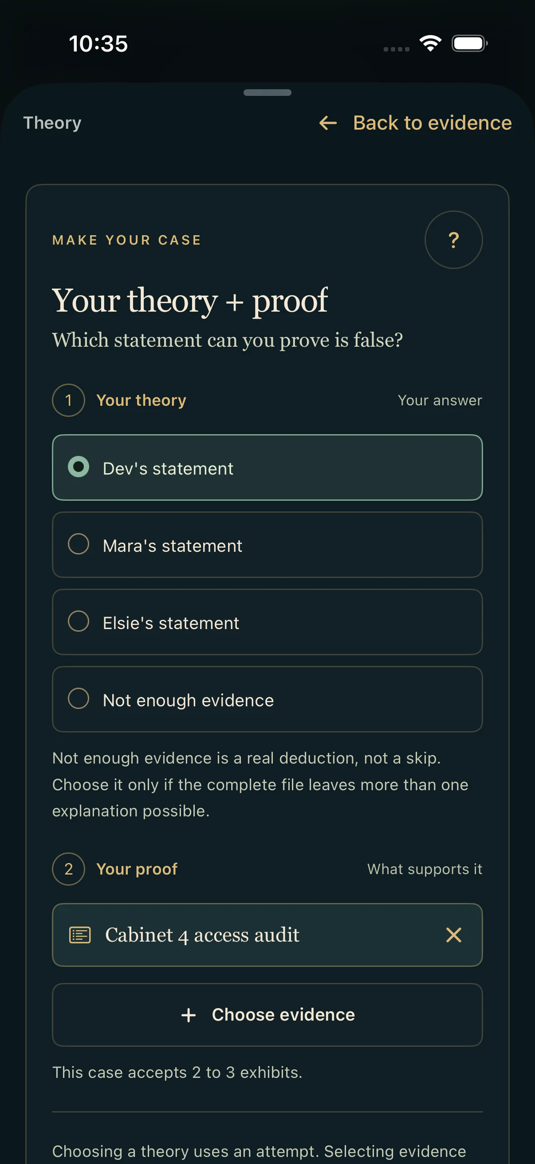
Task: Select Dev's statement radio option
Action: point(267,467)
